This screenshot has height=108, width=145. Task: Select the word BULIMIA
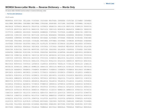(x=79, y=70)
